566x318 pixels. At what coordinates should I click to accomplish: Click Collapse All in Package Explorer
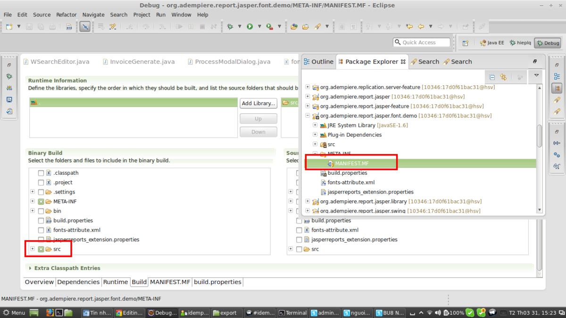coord(492,77)
